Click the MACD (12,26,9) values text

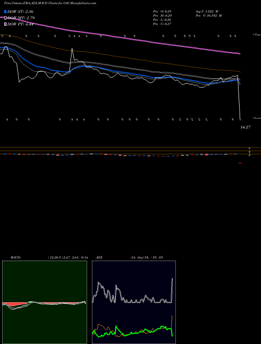click(x=68, y=257)
